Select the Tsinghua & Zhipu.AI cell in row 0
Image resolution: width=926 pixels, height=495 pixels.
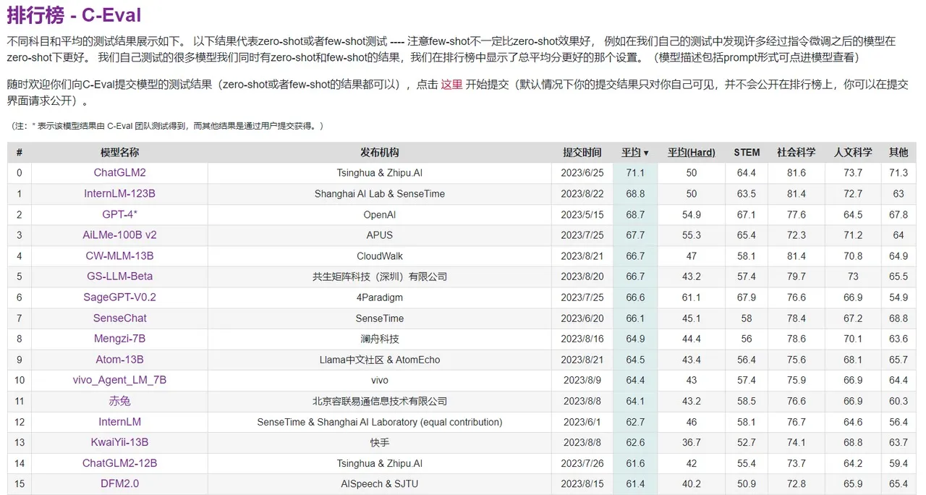[x=380, y=173]
